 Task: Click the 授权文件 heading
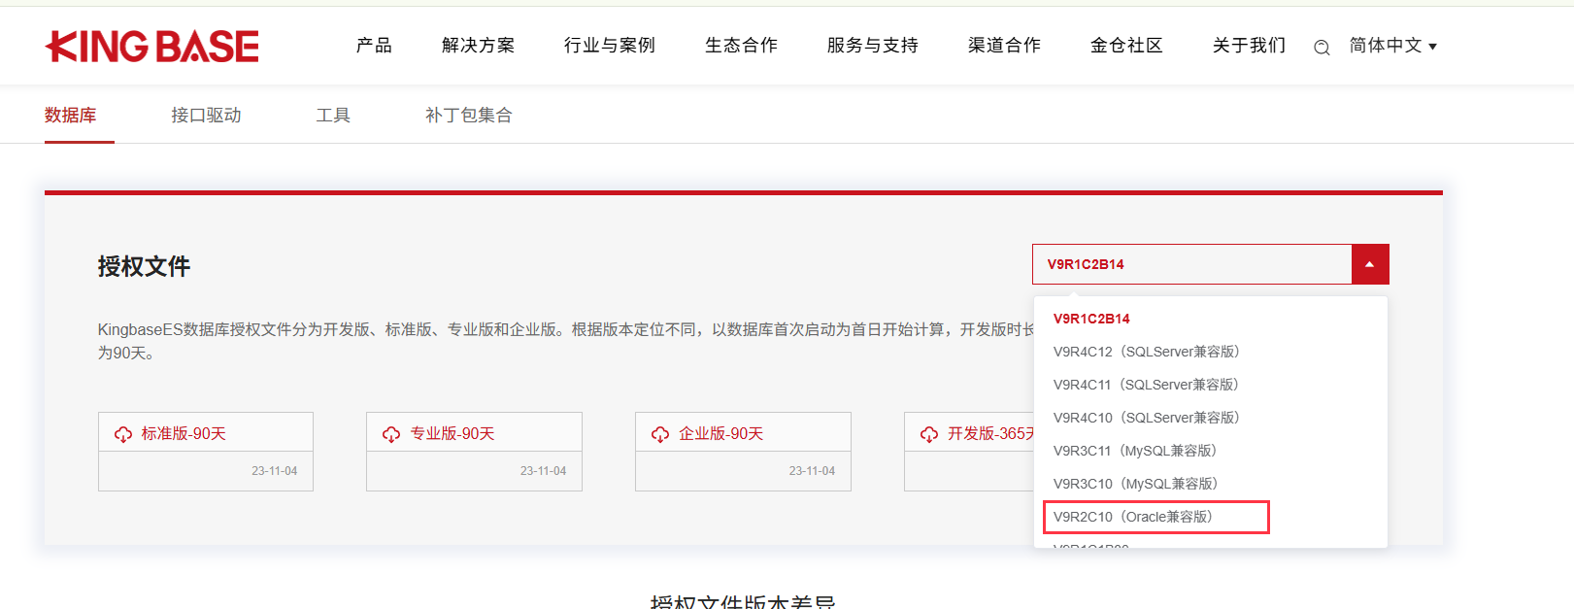click(x=144, y=266)
